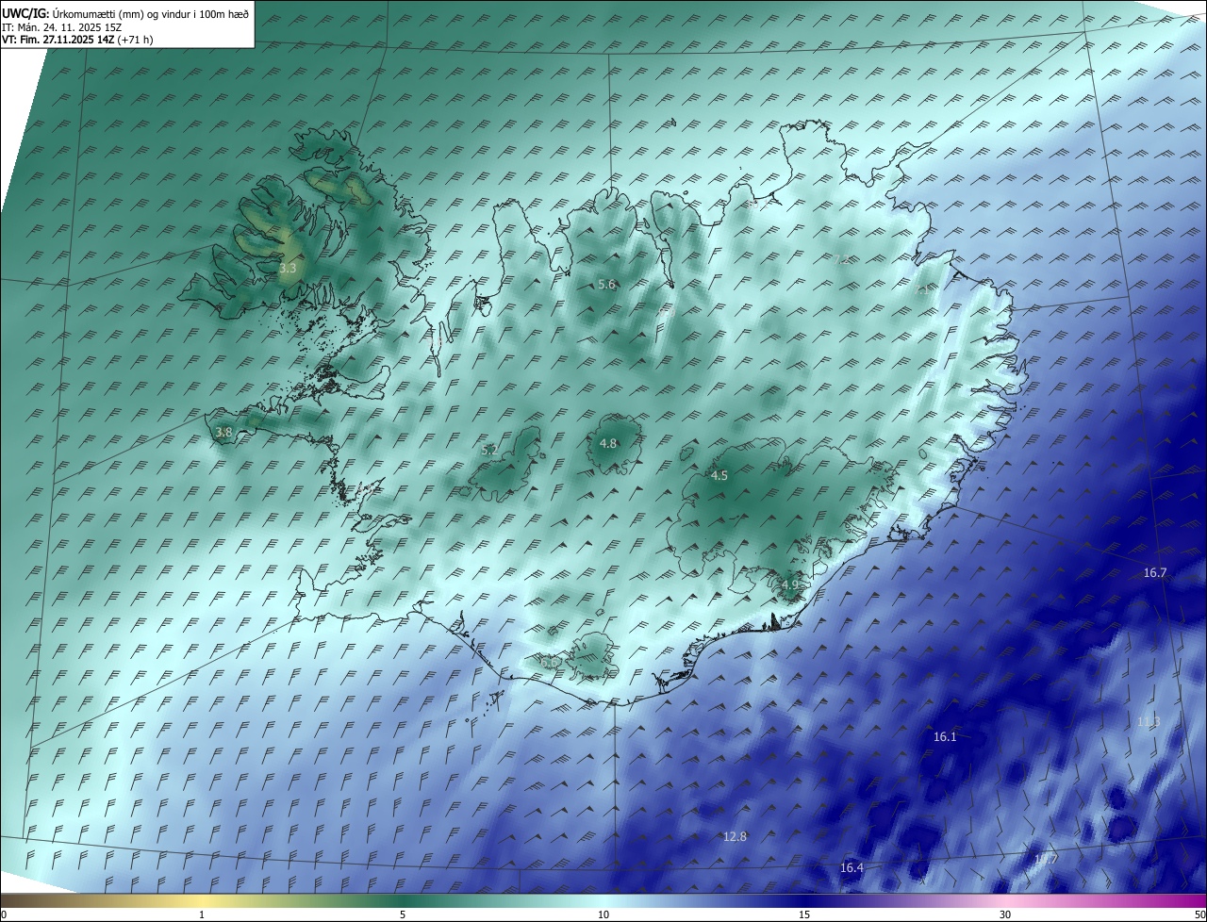The height and width of the screenshot is (922, 1207).
Task: Click the 1 tick on the color scale
Action: [202, 914]
